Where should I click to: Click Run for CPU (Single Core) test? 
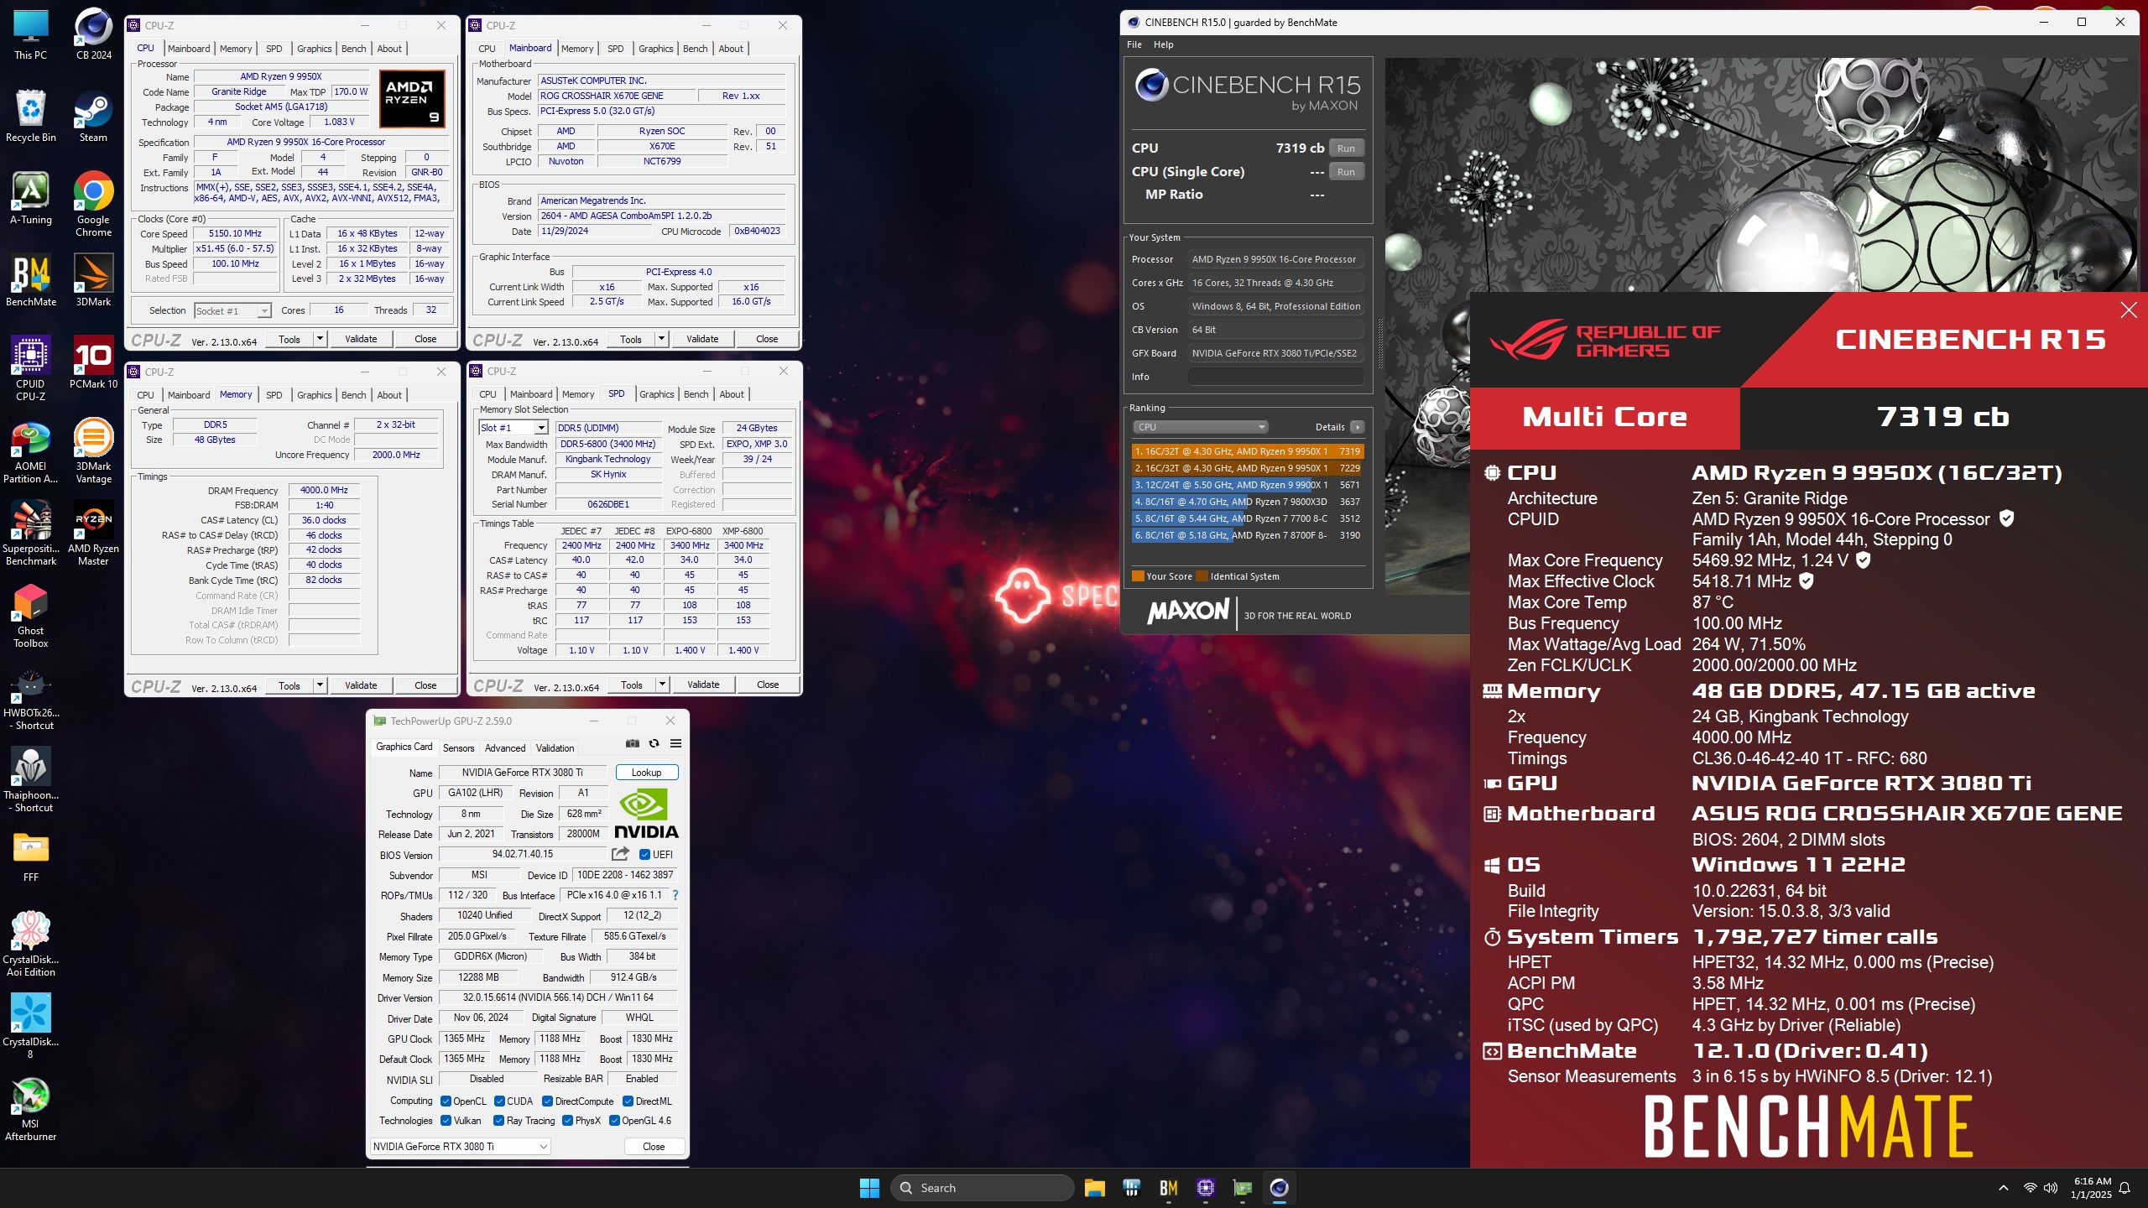coord(1347,172)
